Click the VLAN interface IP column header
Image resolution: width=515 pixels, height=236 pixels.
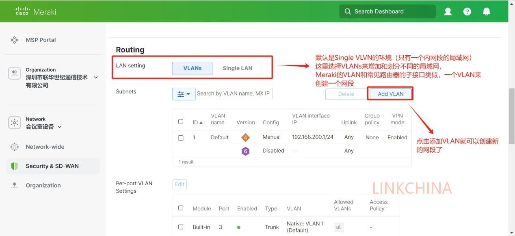coord(311,119)
